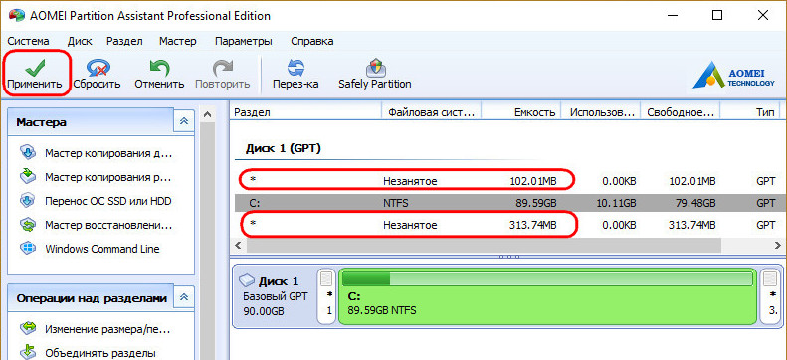This screenshot has height=360, width=787.
Task: Open Мастер восстановления wizard icon
Action: click(27, 225)
